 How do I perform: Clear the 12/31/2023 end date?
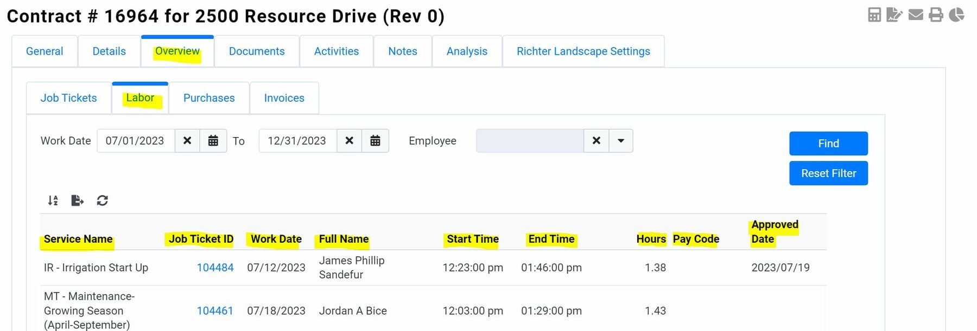tap(350, 141)
